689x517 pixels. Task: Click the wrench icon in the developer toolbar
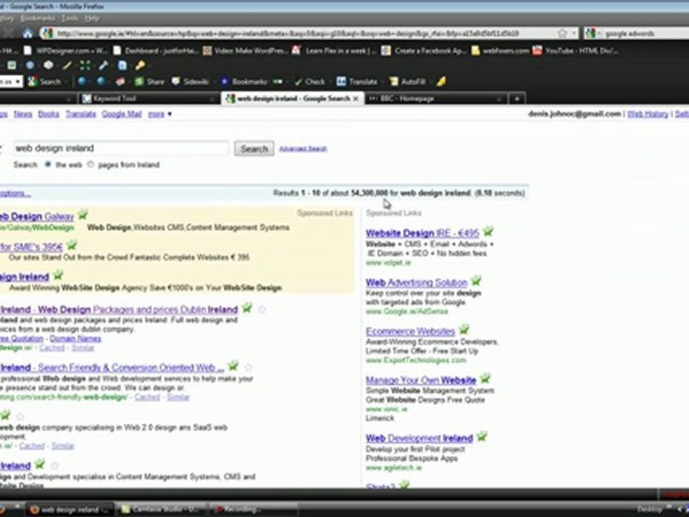(x=103, y=65)
